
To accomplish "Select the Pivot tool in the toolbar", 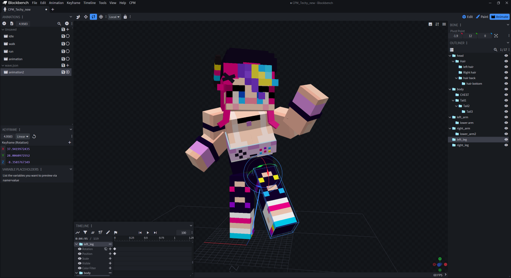I will 101,17.
